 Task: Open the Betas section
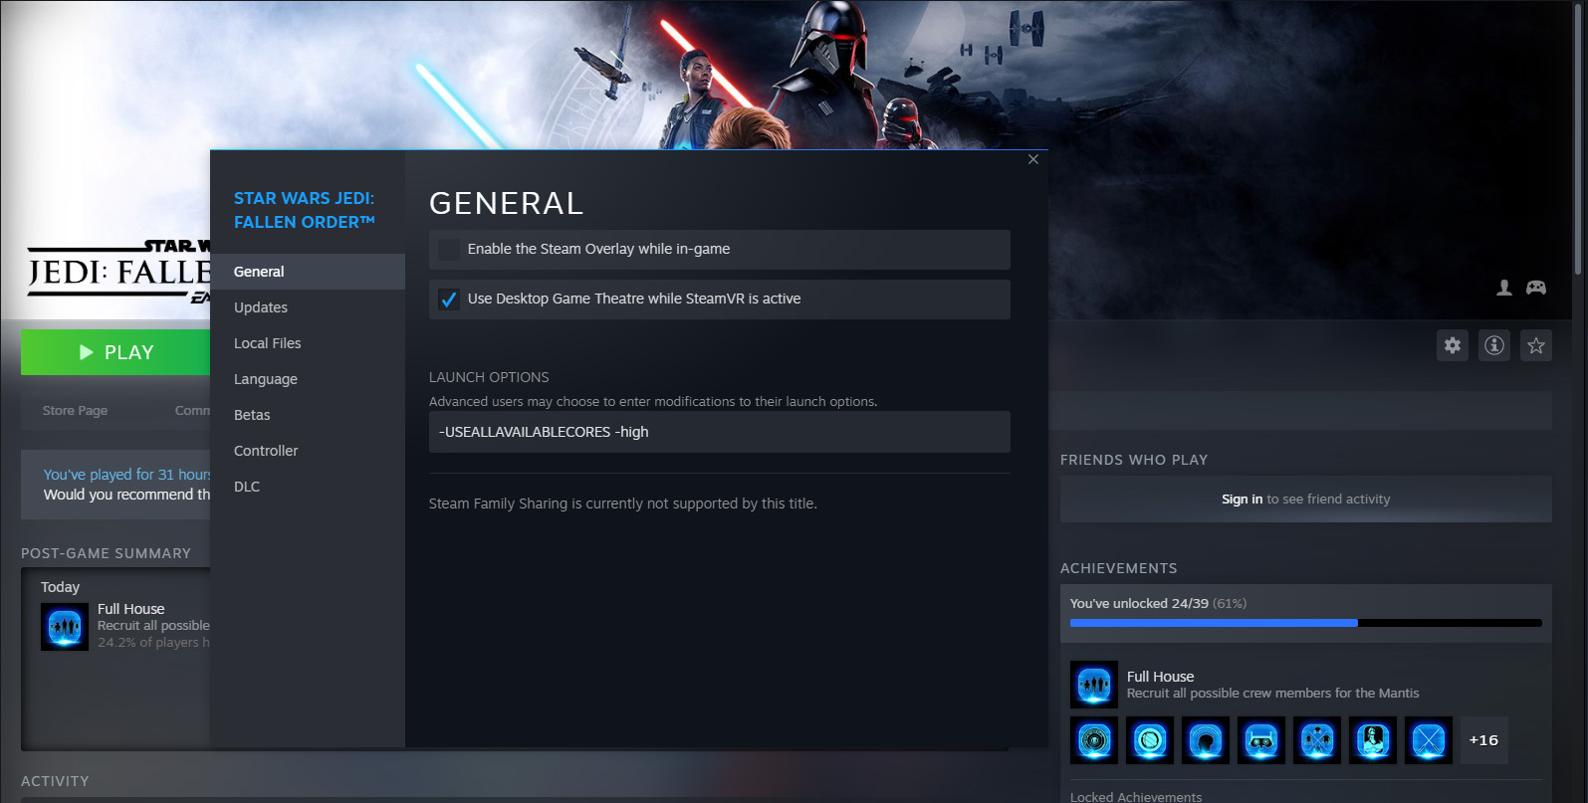(x=308, y=415)
